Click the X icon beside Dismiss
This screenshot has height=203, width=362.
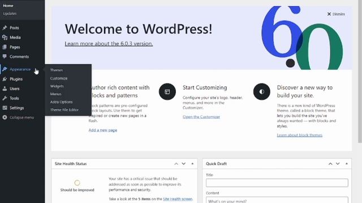coord(329,14)
